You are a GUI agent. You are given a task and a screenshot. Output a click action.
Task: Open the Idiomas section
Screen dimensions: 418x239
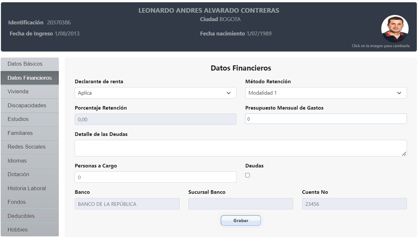(x=29, y=161)
